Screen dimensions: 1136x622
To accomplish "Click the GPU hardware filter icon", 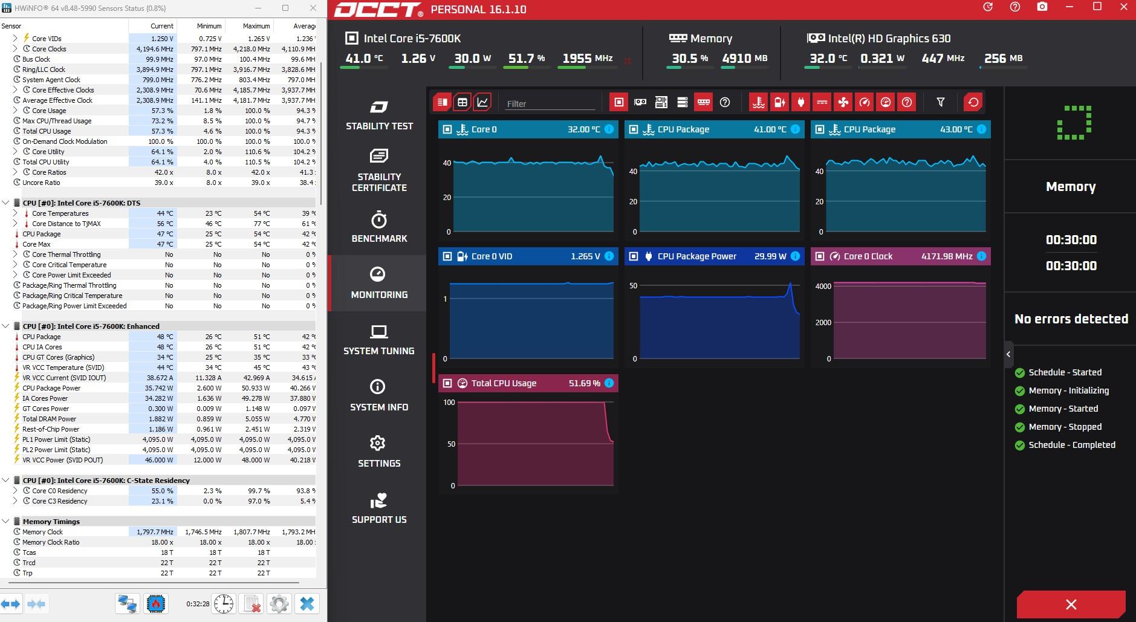I will point(640,102).
